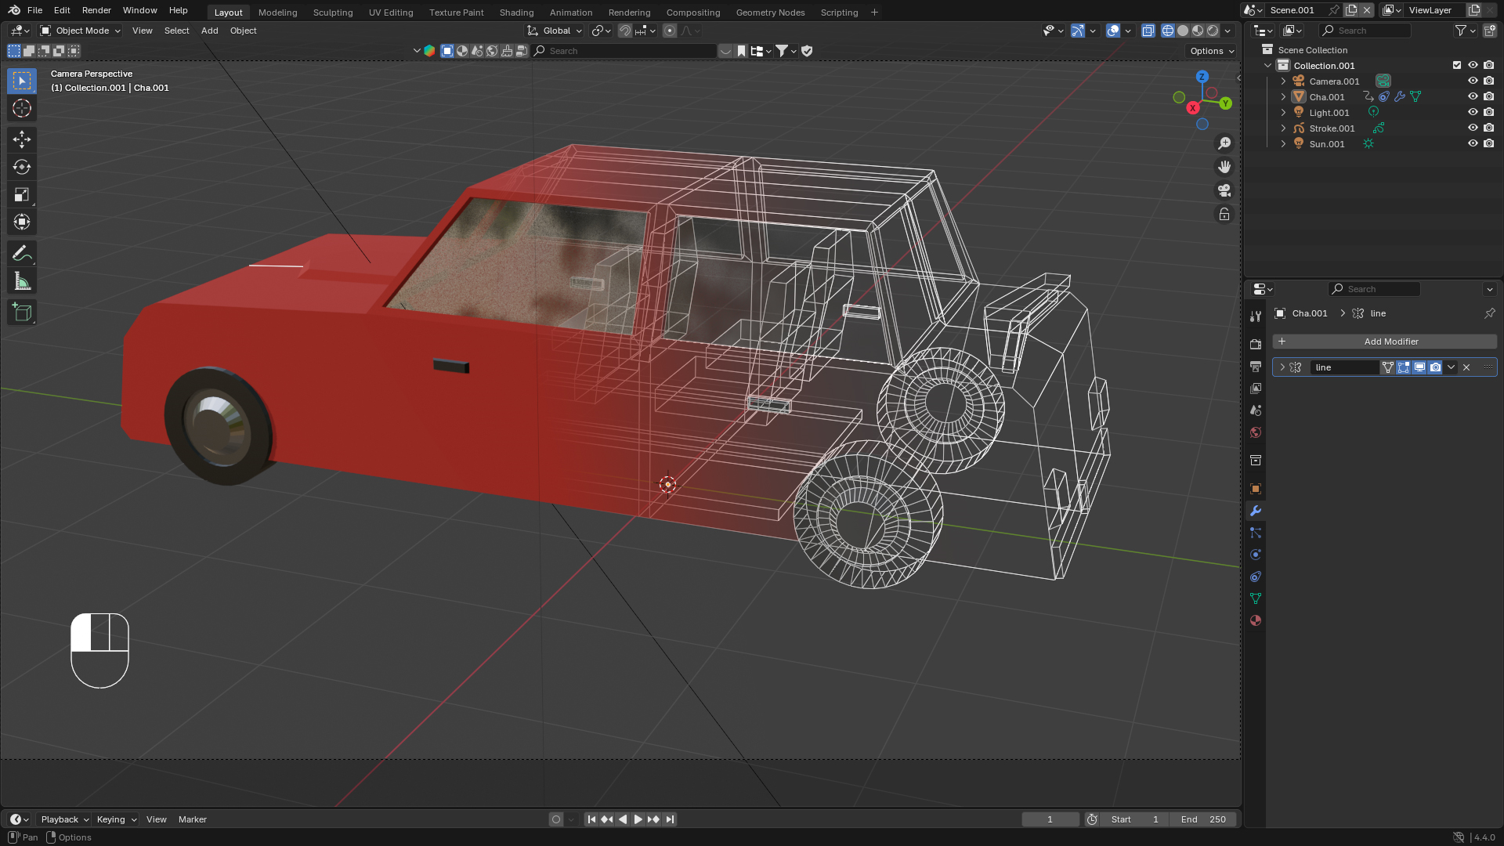Image resolution: width=1504 pixels, height=846 pixels.
Task: Select the Add Cube tool
Action: point(22,313)
